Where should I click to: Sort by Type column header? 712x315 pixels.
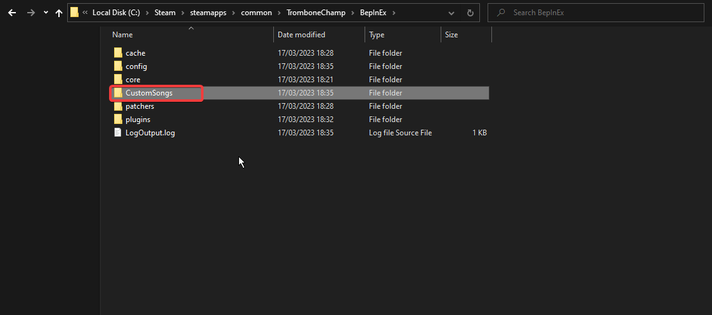[377, 35]
